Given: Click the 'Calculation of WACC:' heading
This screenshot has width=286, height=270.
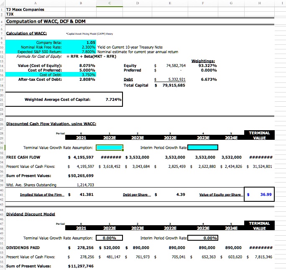Looking at the screenshot, I should click(26, 33).
